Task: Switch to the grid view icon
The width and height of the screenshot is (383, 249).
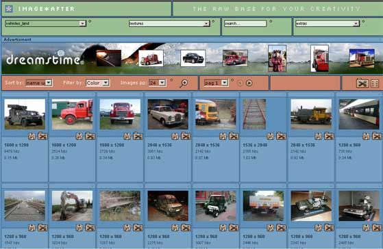Action: (375, 83)
